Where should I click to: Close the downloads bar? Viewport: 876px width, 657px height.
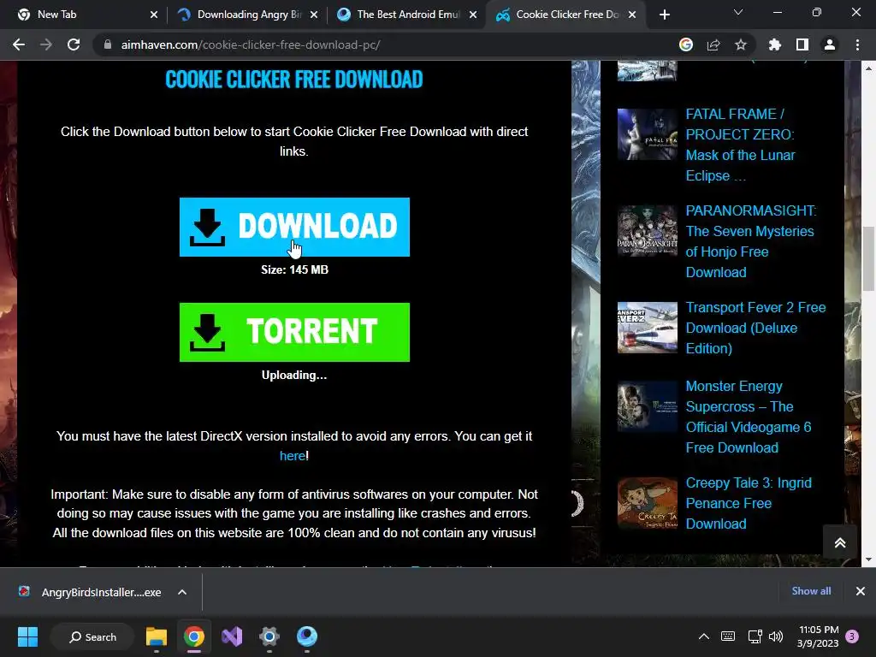pyautogui.click(x=861, y=591)
